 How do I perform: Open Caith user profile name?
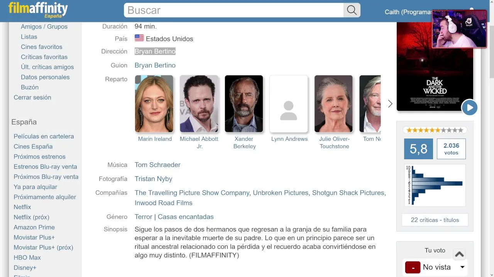click(408, 12)
